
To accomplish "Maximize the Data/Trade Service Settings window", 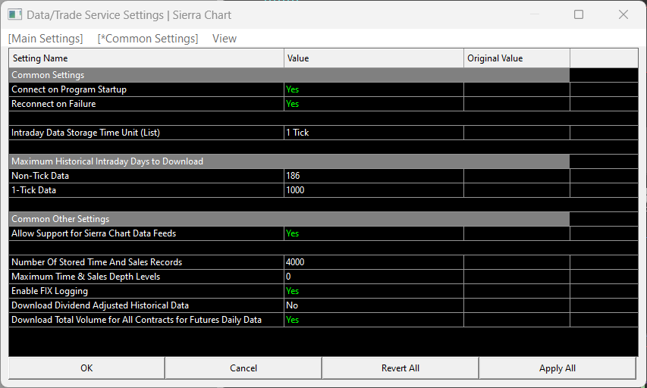I will (x=579, y=15).
